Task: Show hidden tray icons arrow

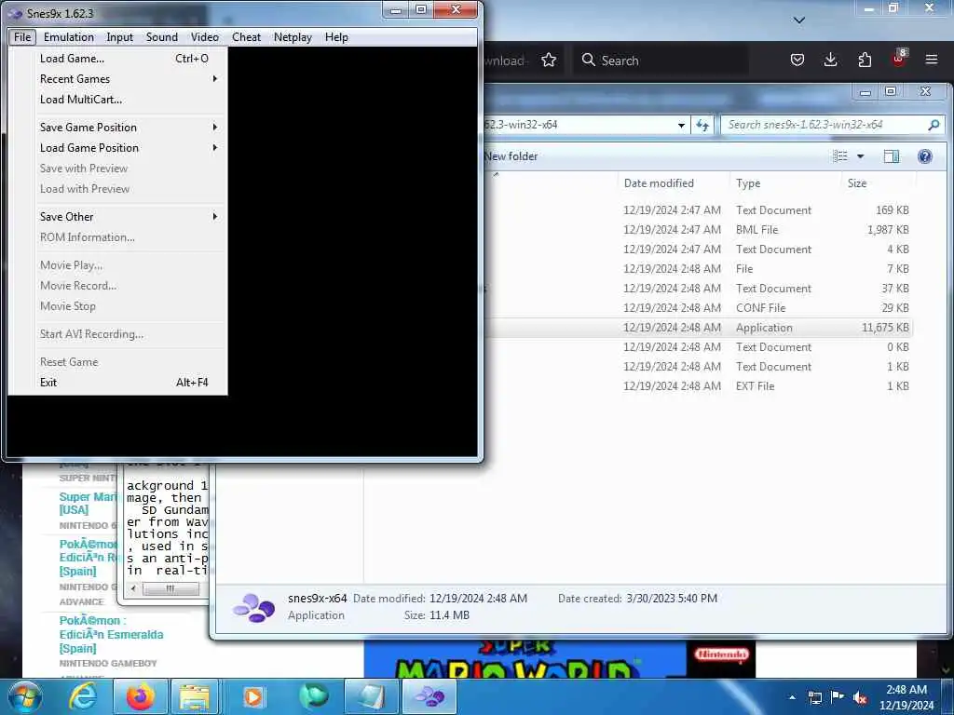Action: coord(792,697)
